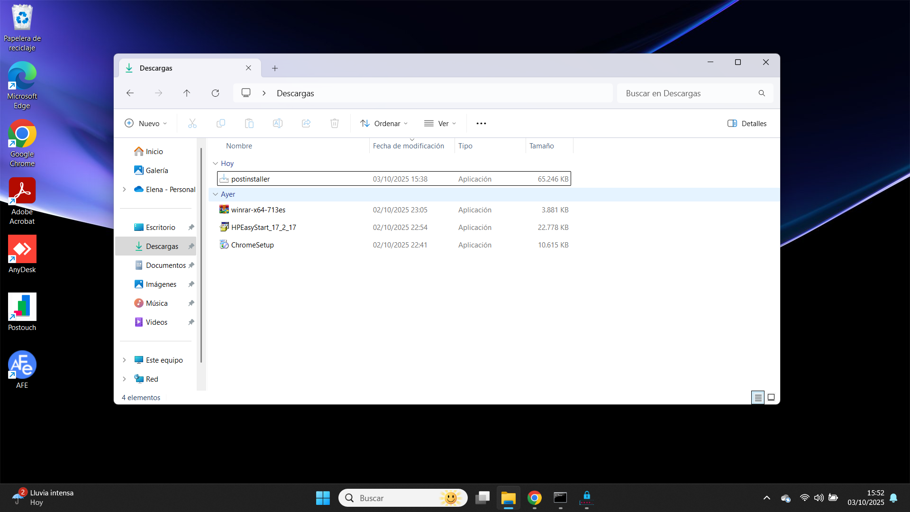This screenshot has height=512, width=910.
Task: Sort by the Tamaño column header
Action: 542,146
